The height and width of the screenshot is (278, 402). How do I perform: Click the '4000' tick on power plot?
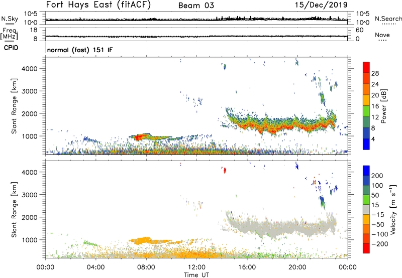point(29,69)
